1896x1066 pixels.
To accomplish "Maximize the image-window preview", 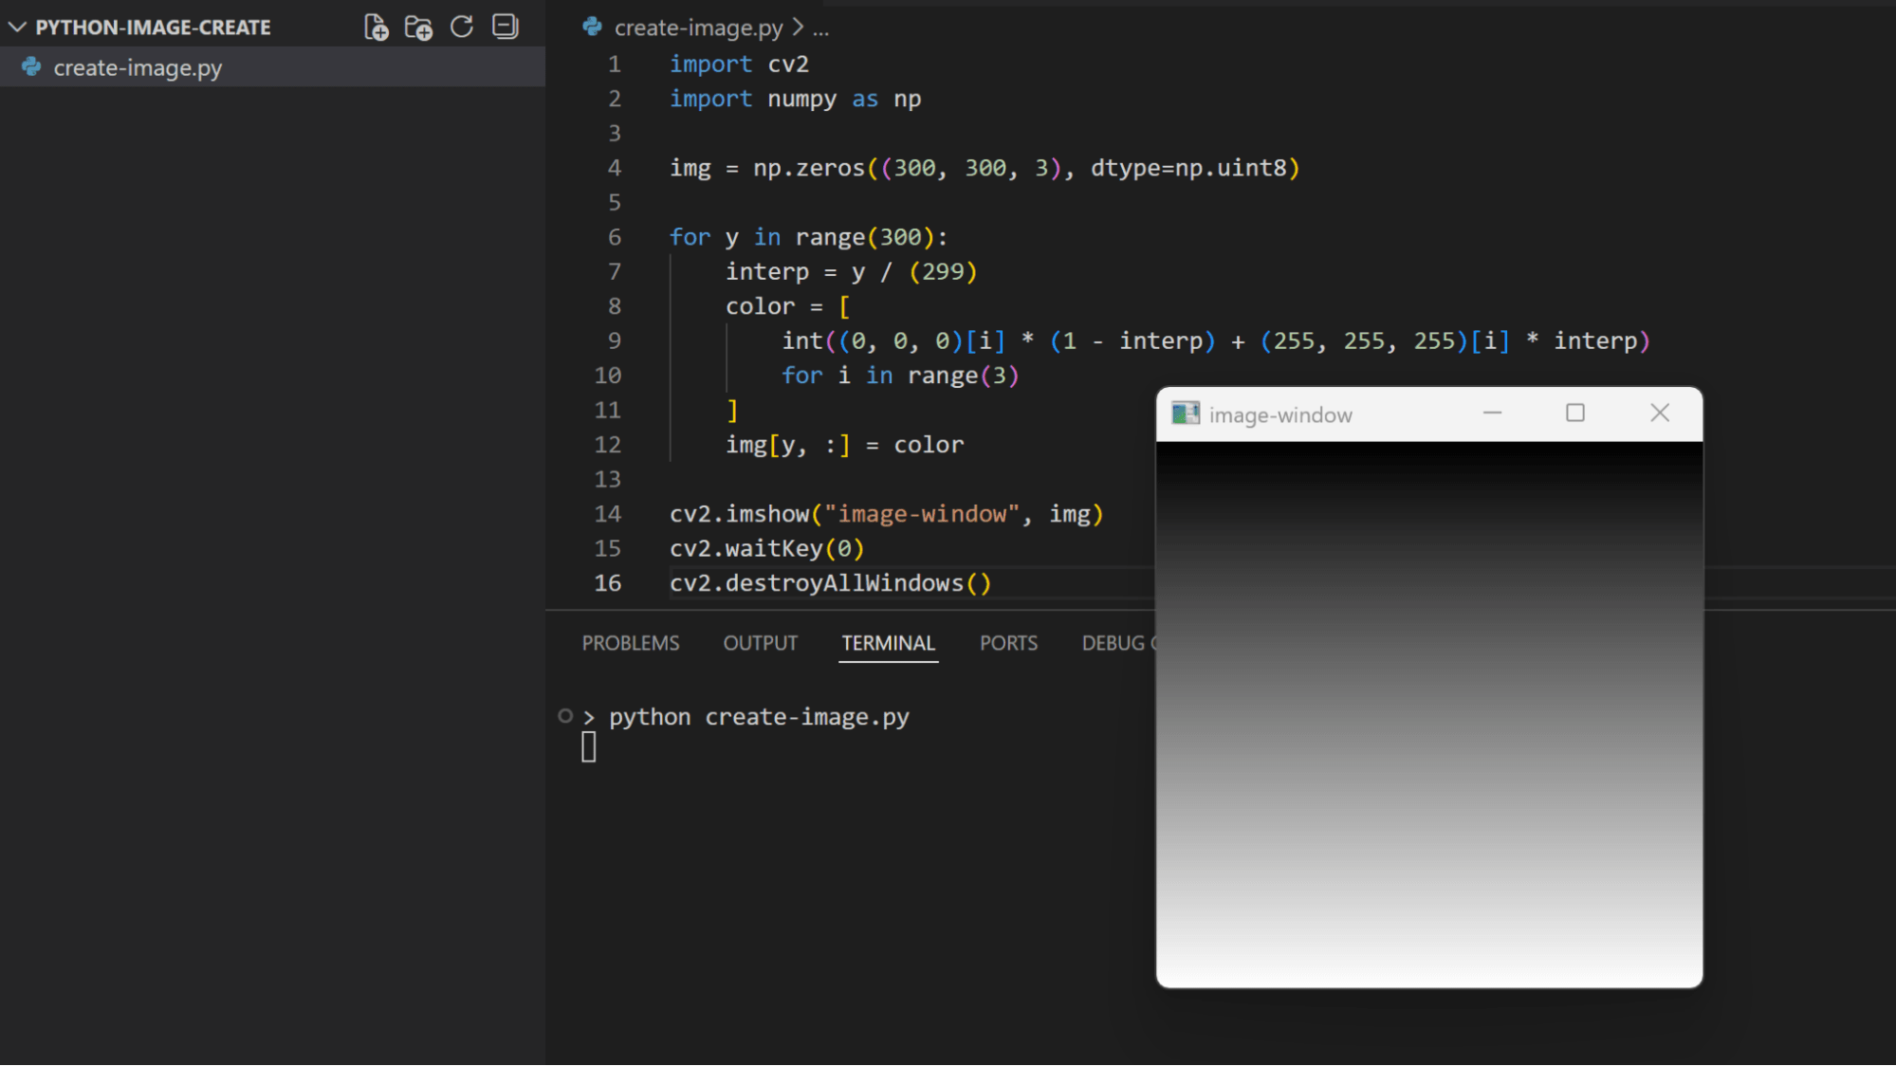I will pos(1574,413).
